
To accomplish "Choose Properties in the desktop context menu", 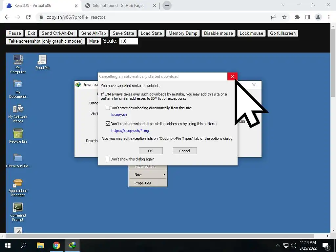I will (148, 183).
